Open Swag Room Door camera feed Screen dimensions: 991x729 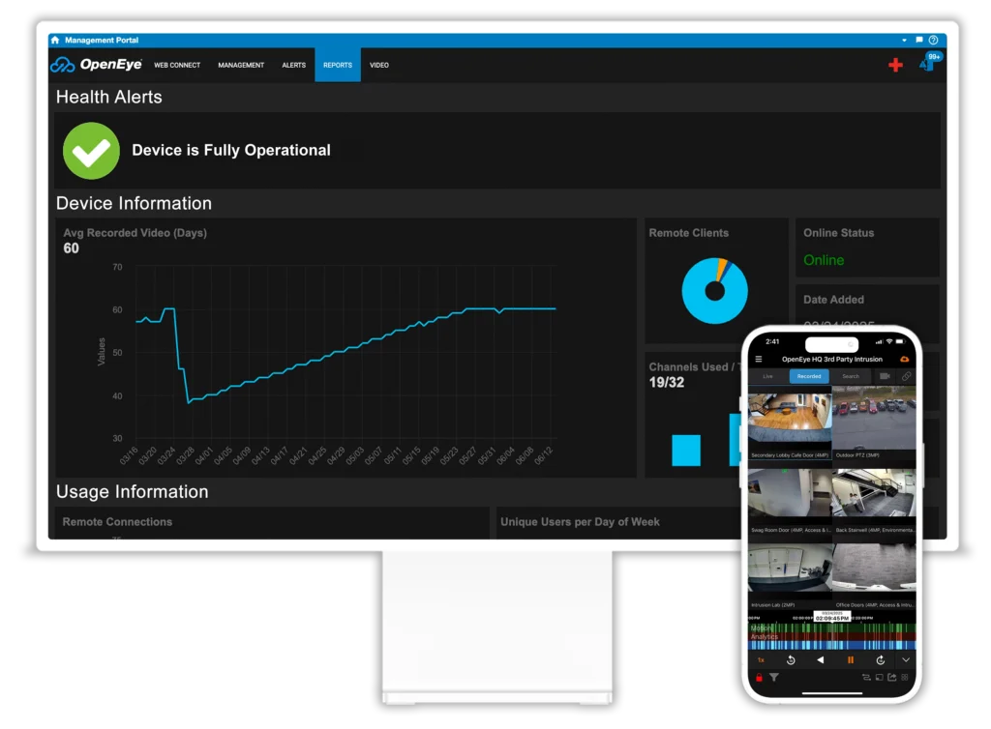790,499
